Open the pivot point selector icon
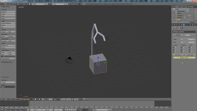 [40, 99]
